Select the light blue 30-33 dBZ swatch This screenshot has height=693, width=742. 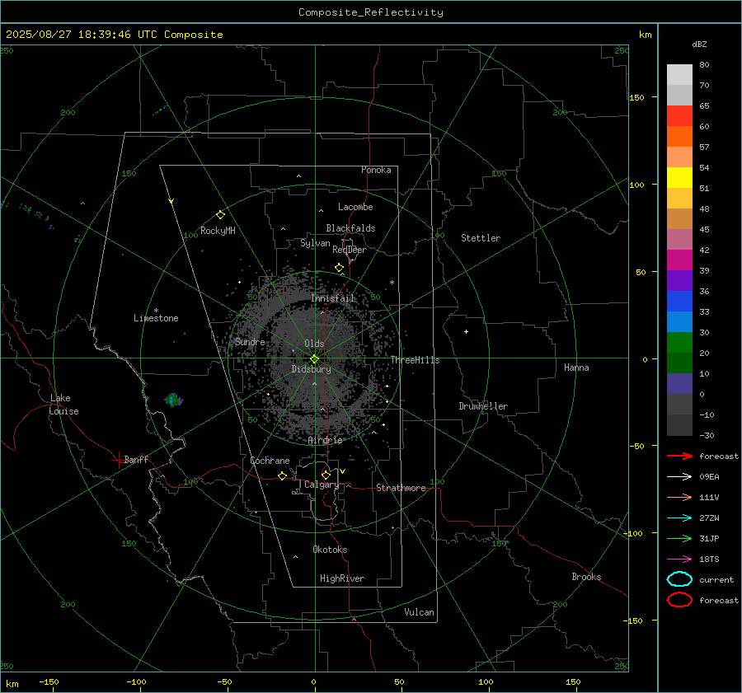coord(679,322)
